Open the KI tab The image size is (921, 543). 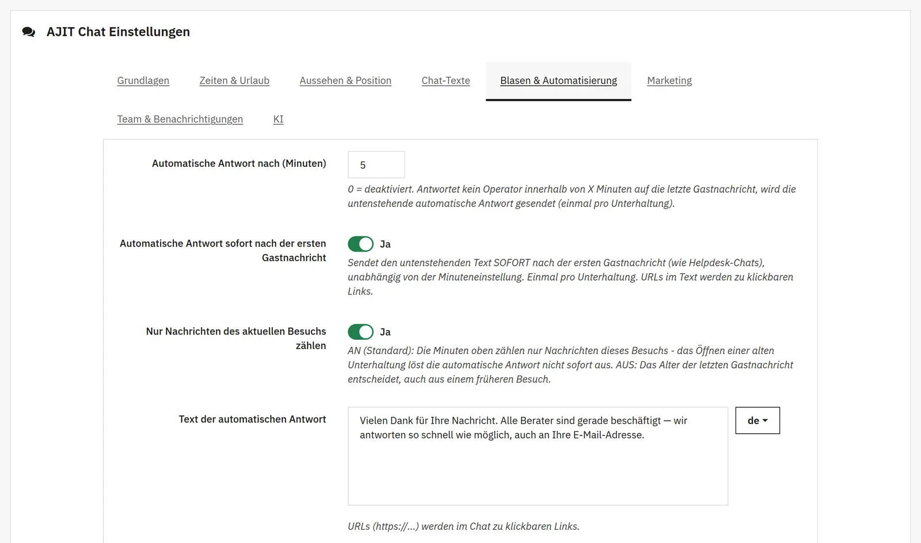(278, 119)
